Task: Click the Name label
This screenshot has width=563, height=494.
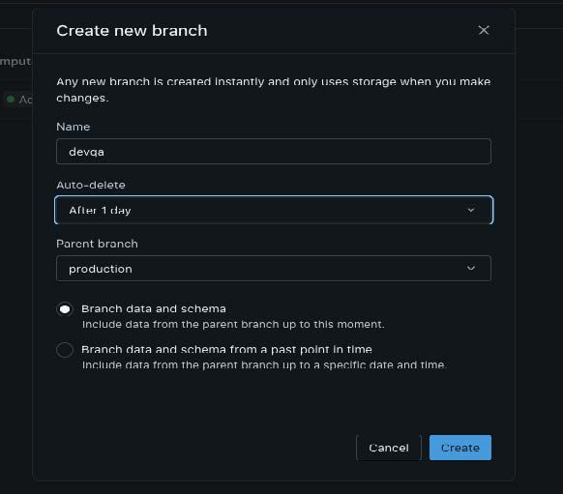Action: [74, 127]
